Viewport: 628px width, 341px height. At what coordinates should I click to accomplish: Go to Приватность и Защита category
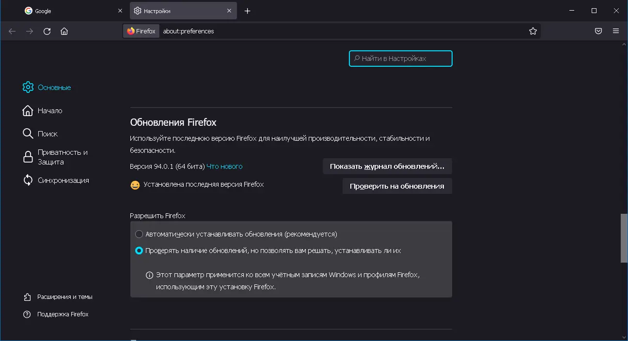coord(62,157)
